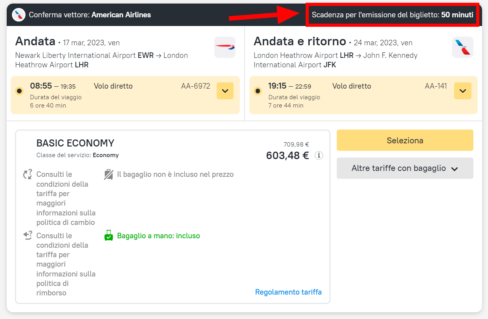Viewport: 488px width, 319px height.
Task: Select the 19:15 return flight radio button
Action: [x=258, y=91]
